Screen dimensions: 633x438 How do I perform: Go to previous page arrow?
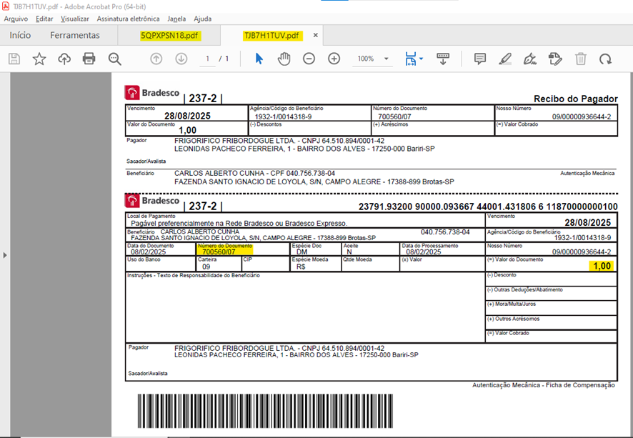(x=156, y=59)
